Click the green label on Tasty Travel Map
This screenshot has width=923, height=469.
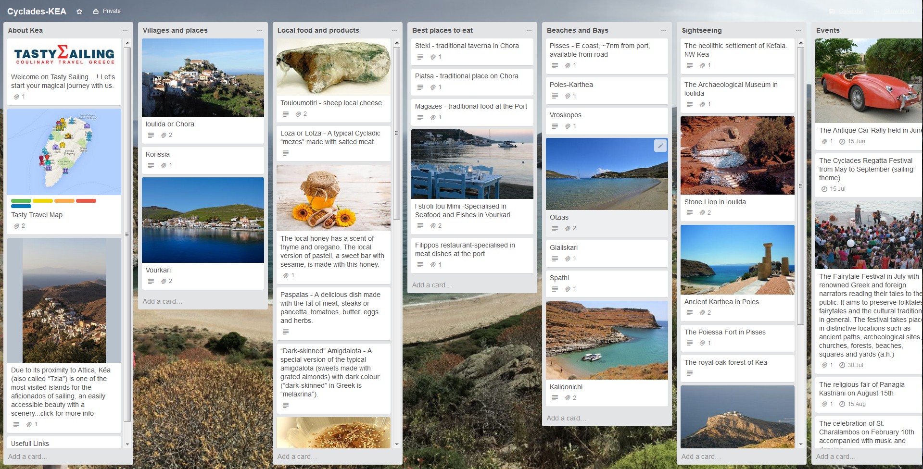click(21, 201)
